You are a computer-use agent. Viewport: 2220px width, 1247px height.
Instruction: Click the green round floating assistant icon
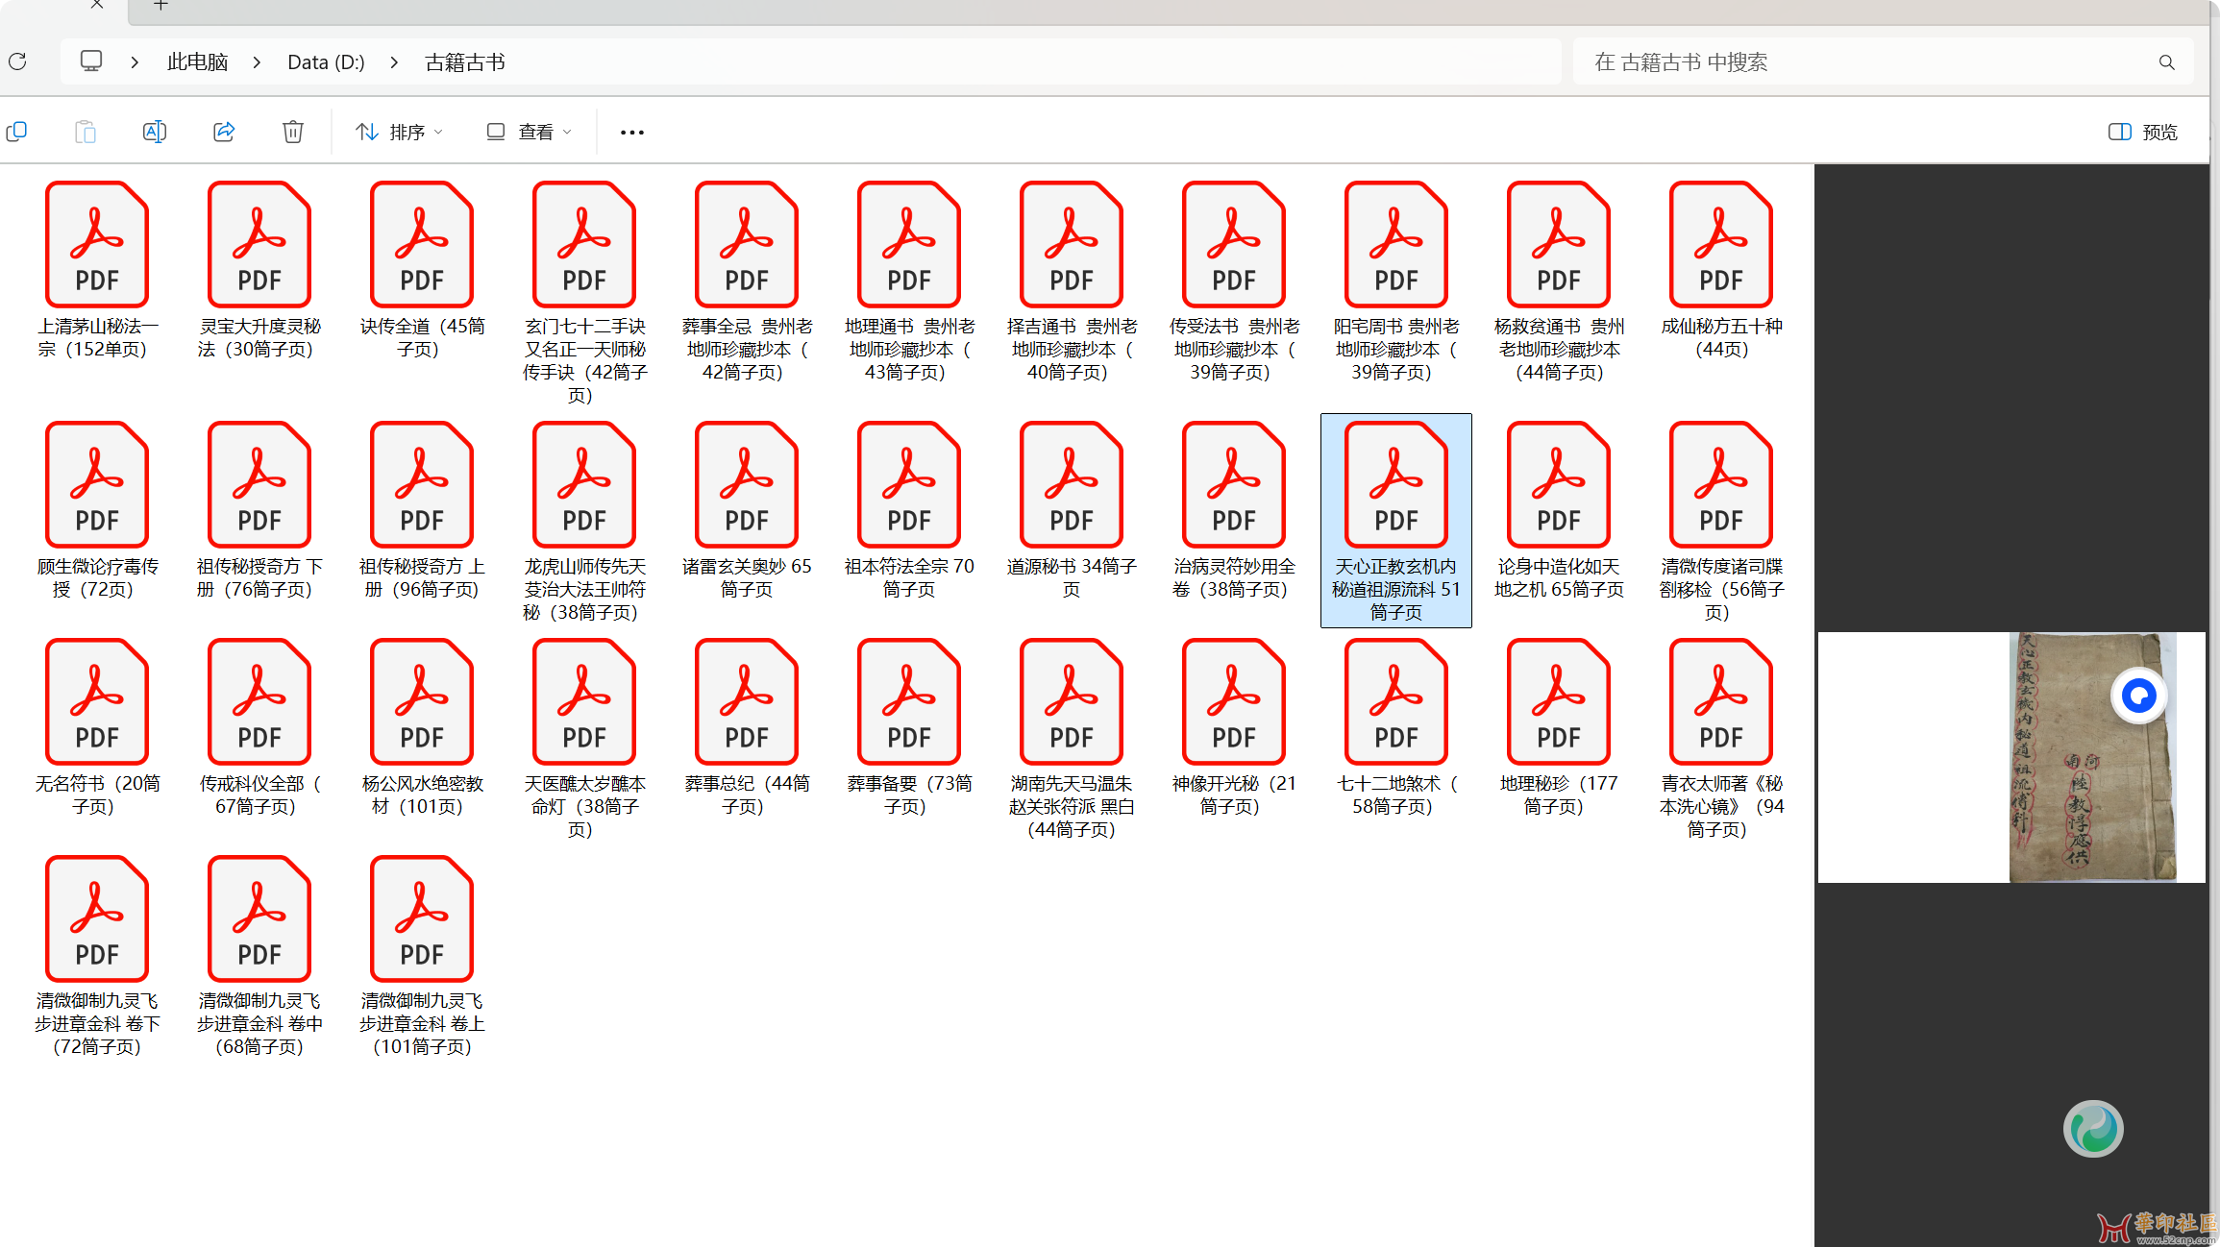tap(2092, 1129)
